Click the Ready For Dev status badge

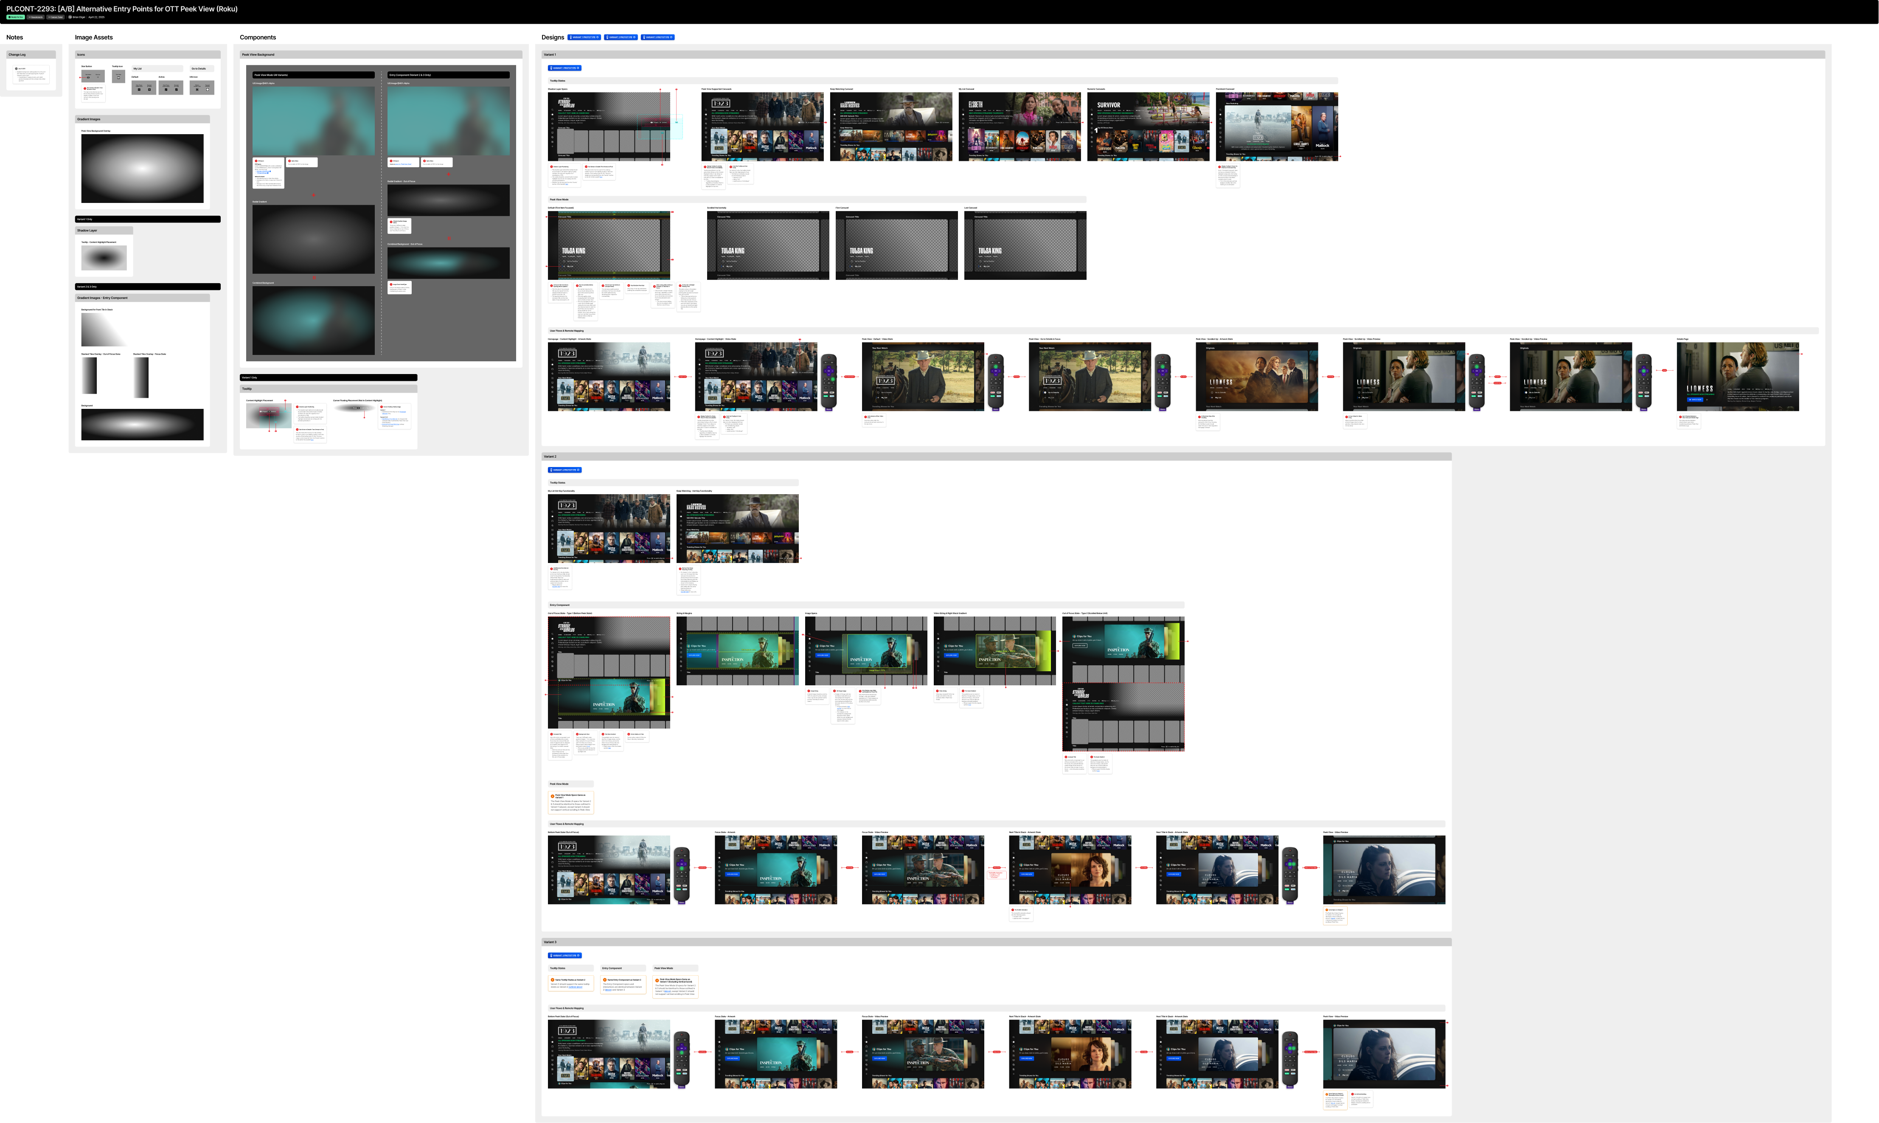16,17
